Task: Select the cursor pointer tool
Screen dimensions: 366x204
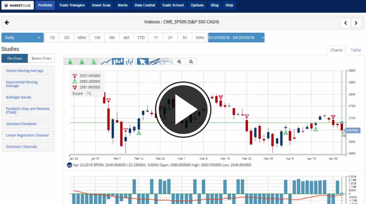Action: (x=143, y=62)
